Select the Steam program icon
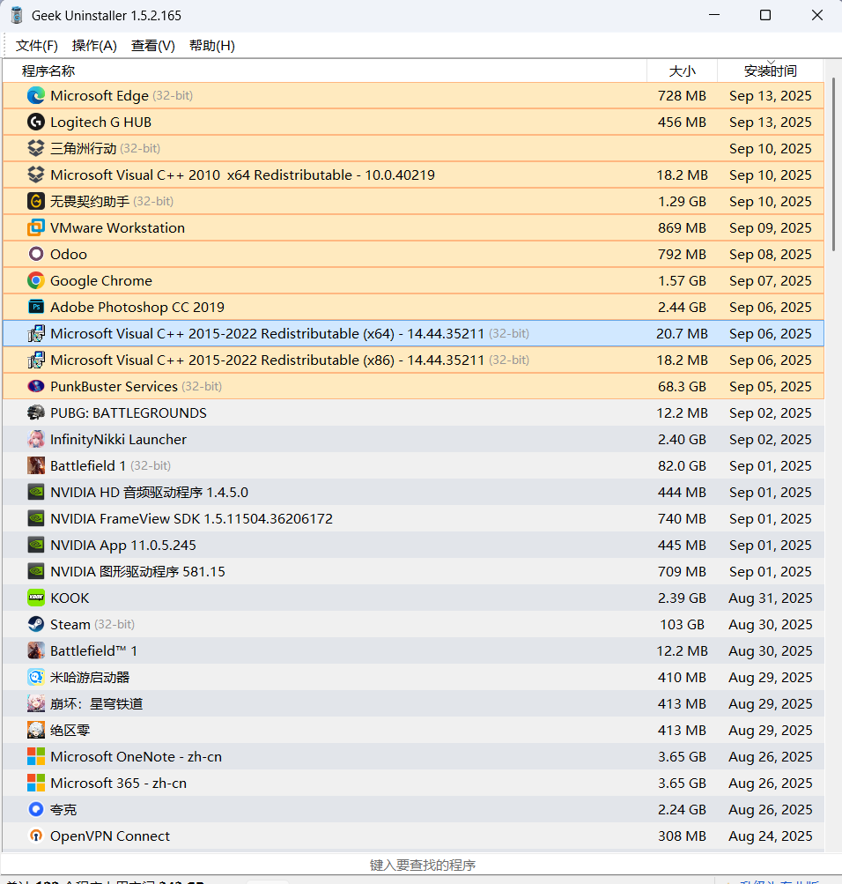Screen dimensions: 842x884 (x=36, y=624)
